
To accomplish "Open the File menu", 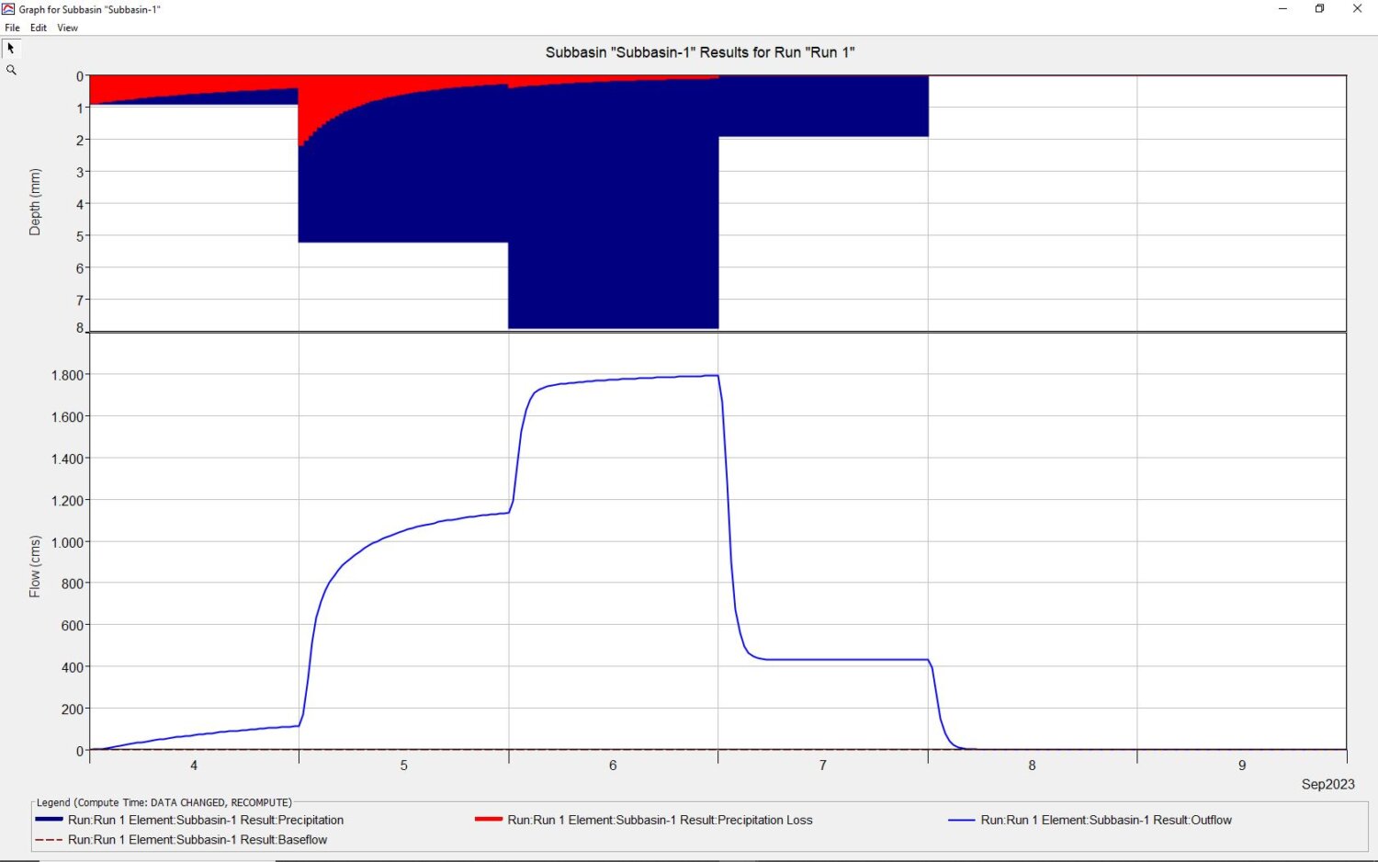I will pos(13,28).
